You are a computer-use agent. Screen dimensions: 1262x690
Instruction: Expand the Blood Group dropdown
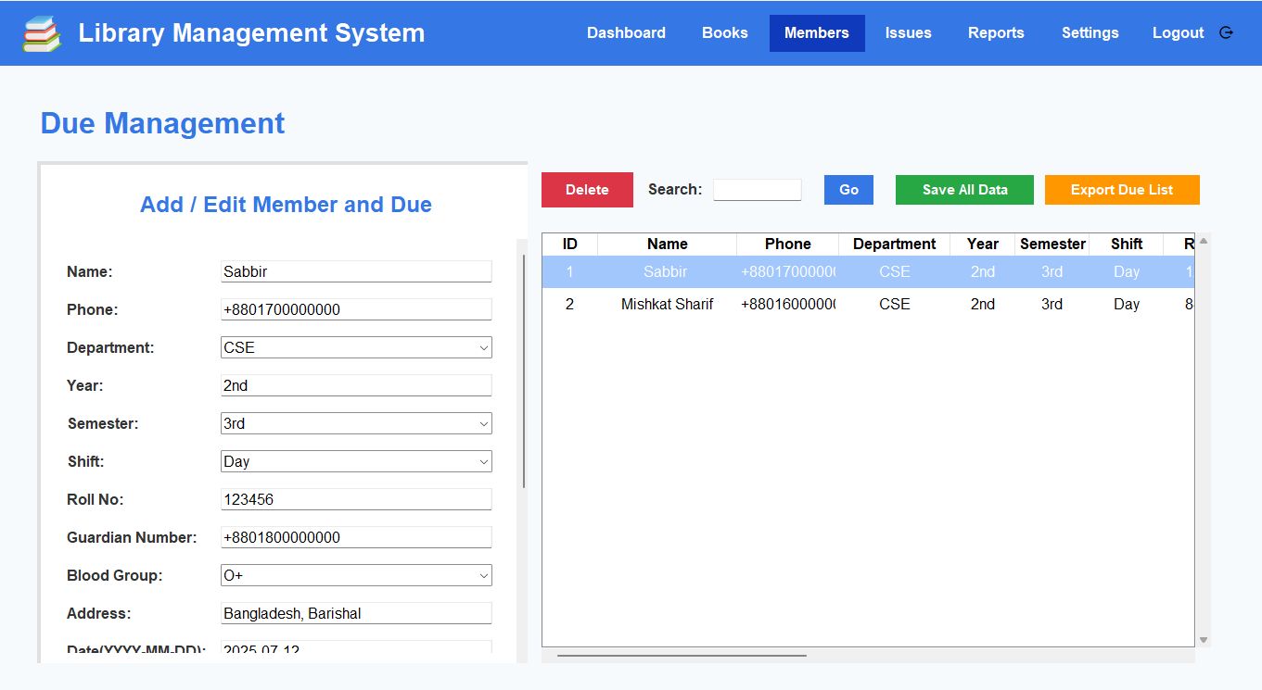click(356, 575)
